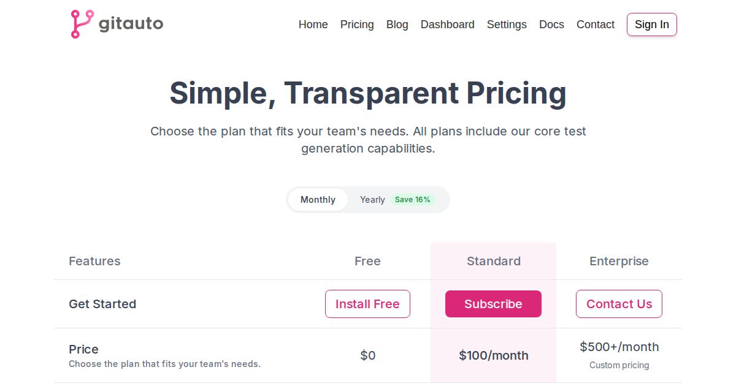
Task: Click the $100/month Standard price
Action: 493,355
